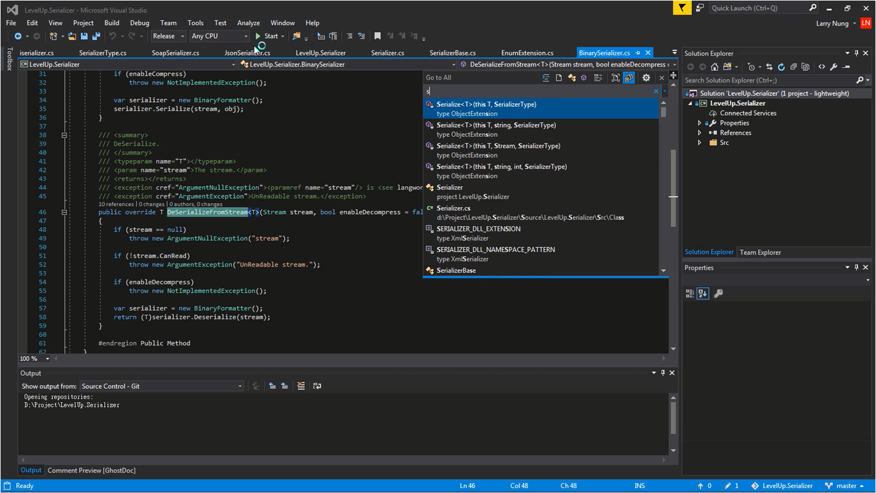Select the SERIALIZER_DLL_EXTENSION result
Image resolution: width=876 pixels, height=493 pixels.
(x=542, y=234)
